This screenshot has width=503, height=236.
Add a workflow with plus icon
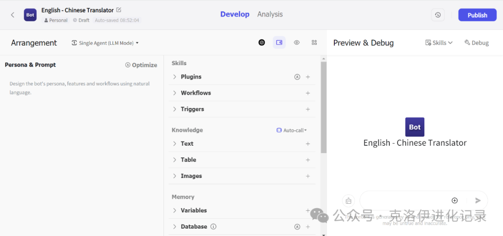(x=308, y=93)
